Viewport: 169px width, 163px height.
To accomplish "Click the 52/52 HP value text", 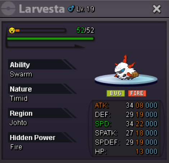I will pyautogui.click(x=86, y=30).
